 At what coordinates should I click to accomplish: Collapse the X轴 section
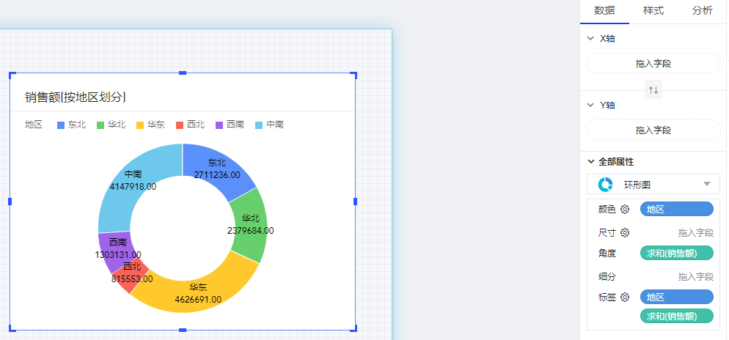click(x=590, y=38)
